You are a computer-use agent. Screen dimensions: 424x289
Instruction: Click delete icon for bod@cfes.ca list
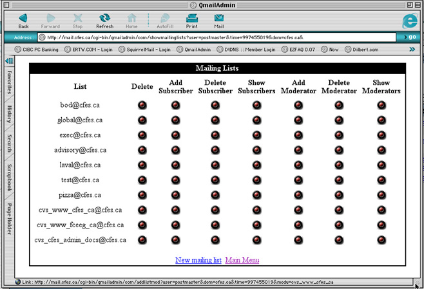pos(142,105)
